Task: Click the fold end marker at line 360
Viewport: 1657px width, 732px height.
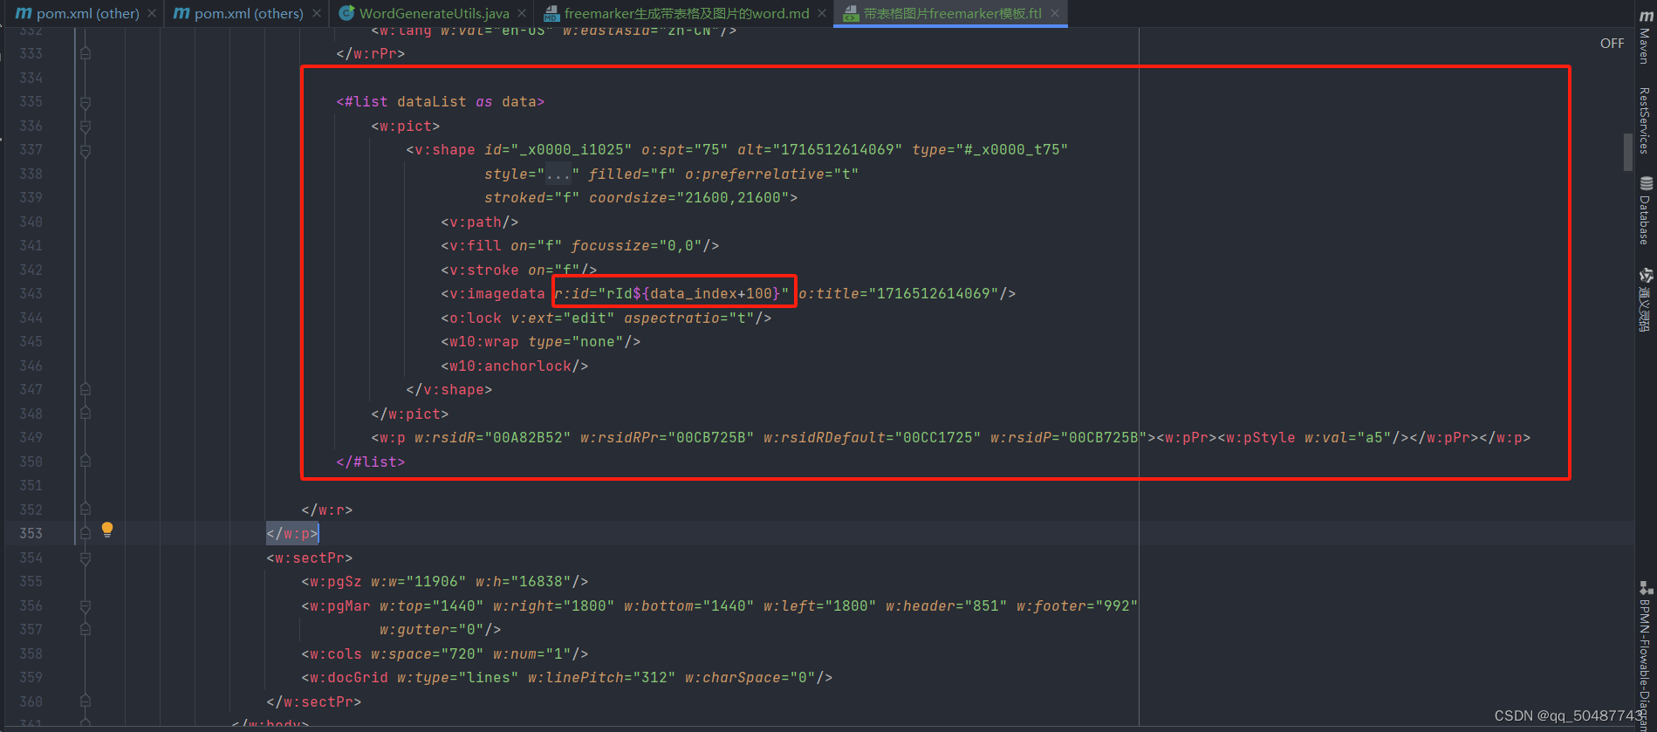Action: click(86, 701)
